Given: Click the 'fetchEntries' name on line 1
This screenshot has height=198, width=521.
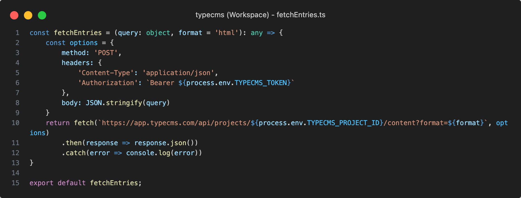Looking at the screenshot, I should [78, 33].
